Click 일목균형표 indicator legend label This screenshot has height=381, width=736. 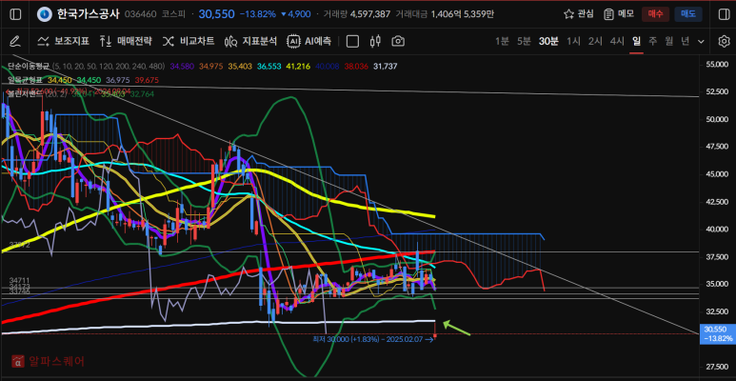25,80
